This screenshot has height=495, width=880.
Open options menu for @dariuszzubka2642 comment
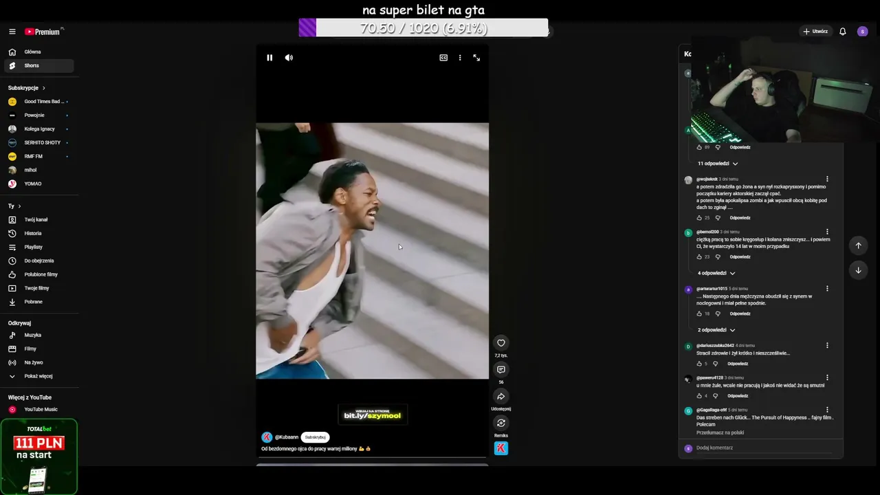827,346
